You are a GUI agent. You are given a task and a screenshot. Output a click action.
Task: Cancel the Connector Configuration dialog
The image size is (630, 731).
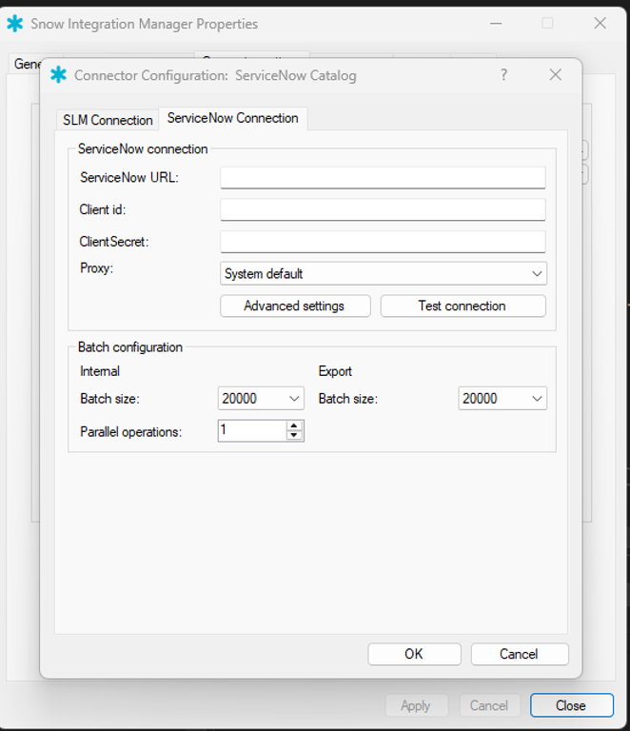coord(520,654)
